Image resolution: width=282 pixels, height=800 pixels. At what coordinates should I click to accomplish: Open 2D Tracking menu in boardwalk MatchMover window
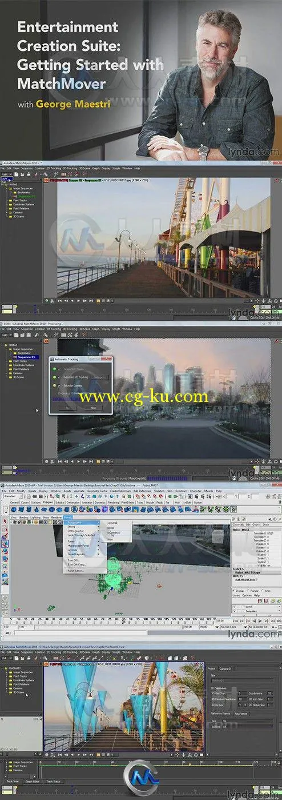[54, 169]
